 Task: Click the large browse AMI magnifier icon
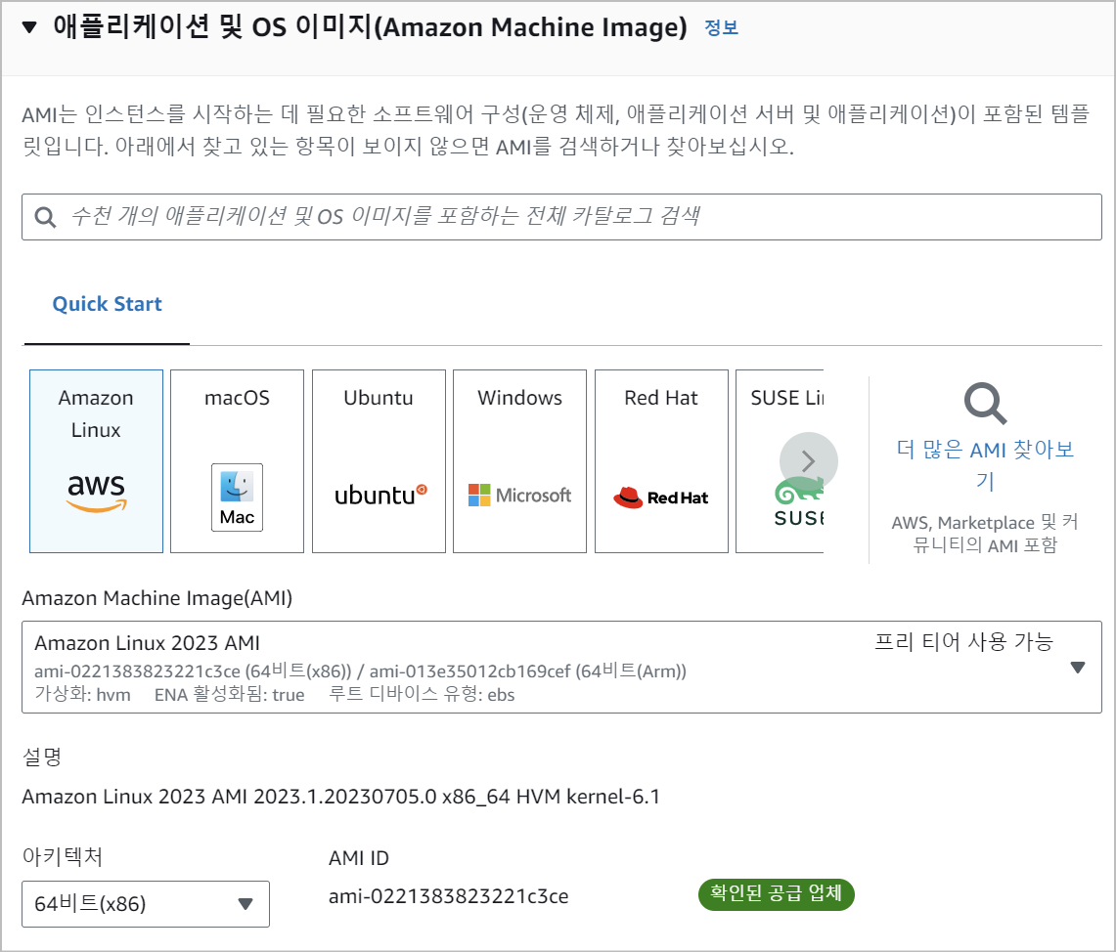point(985,404)
